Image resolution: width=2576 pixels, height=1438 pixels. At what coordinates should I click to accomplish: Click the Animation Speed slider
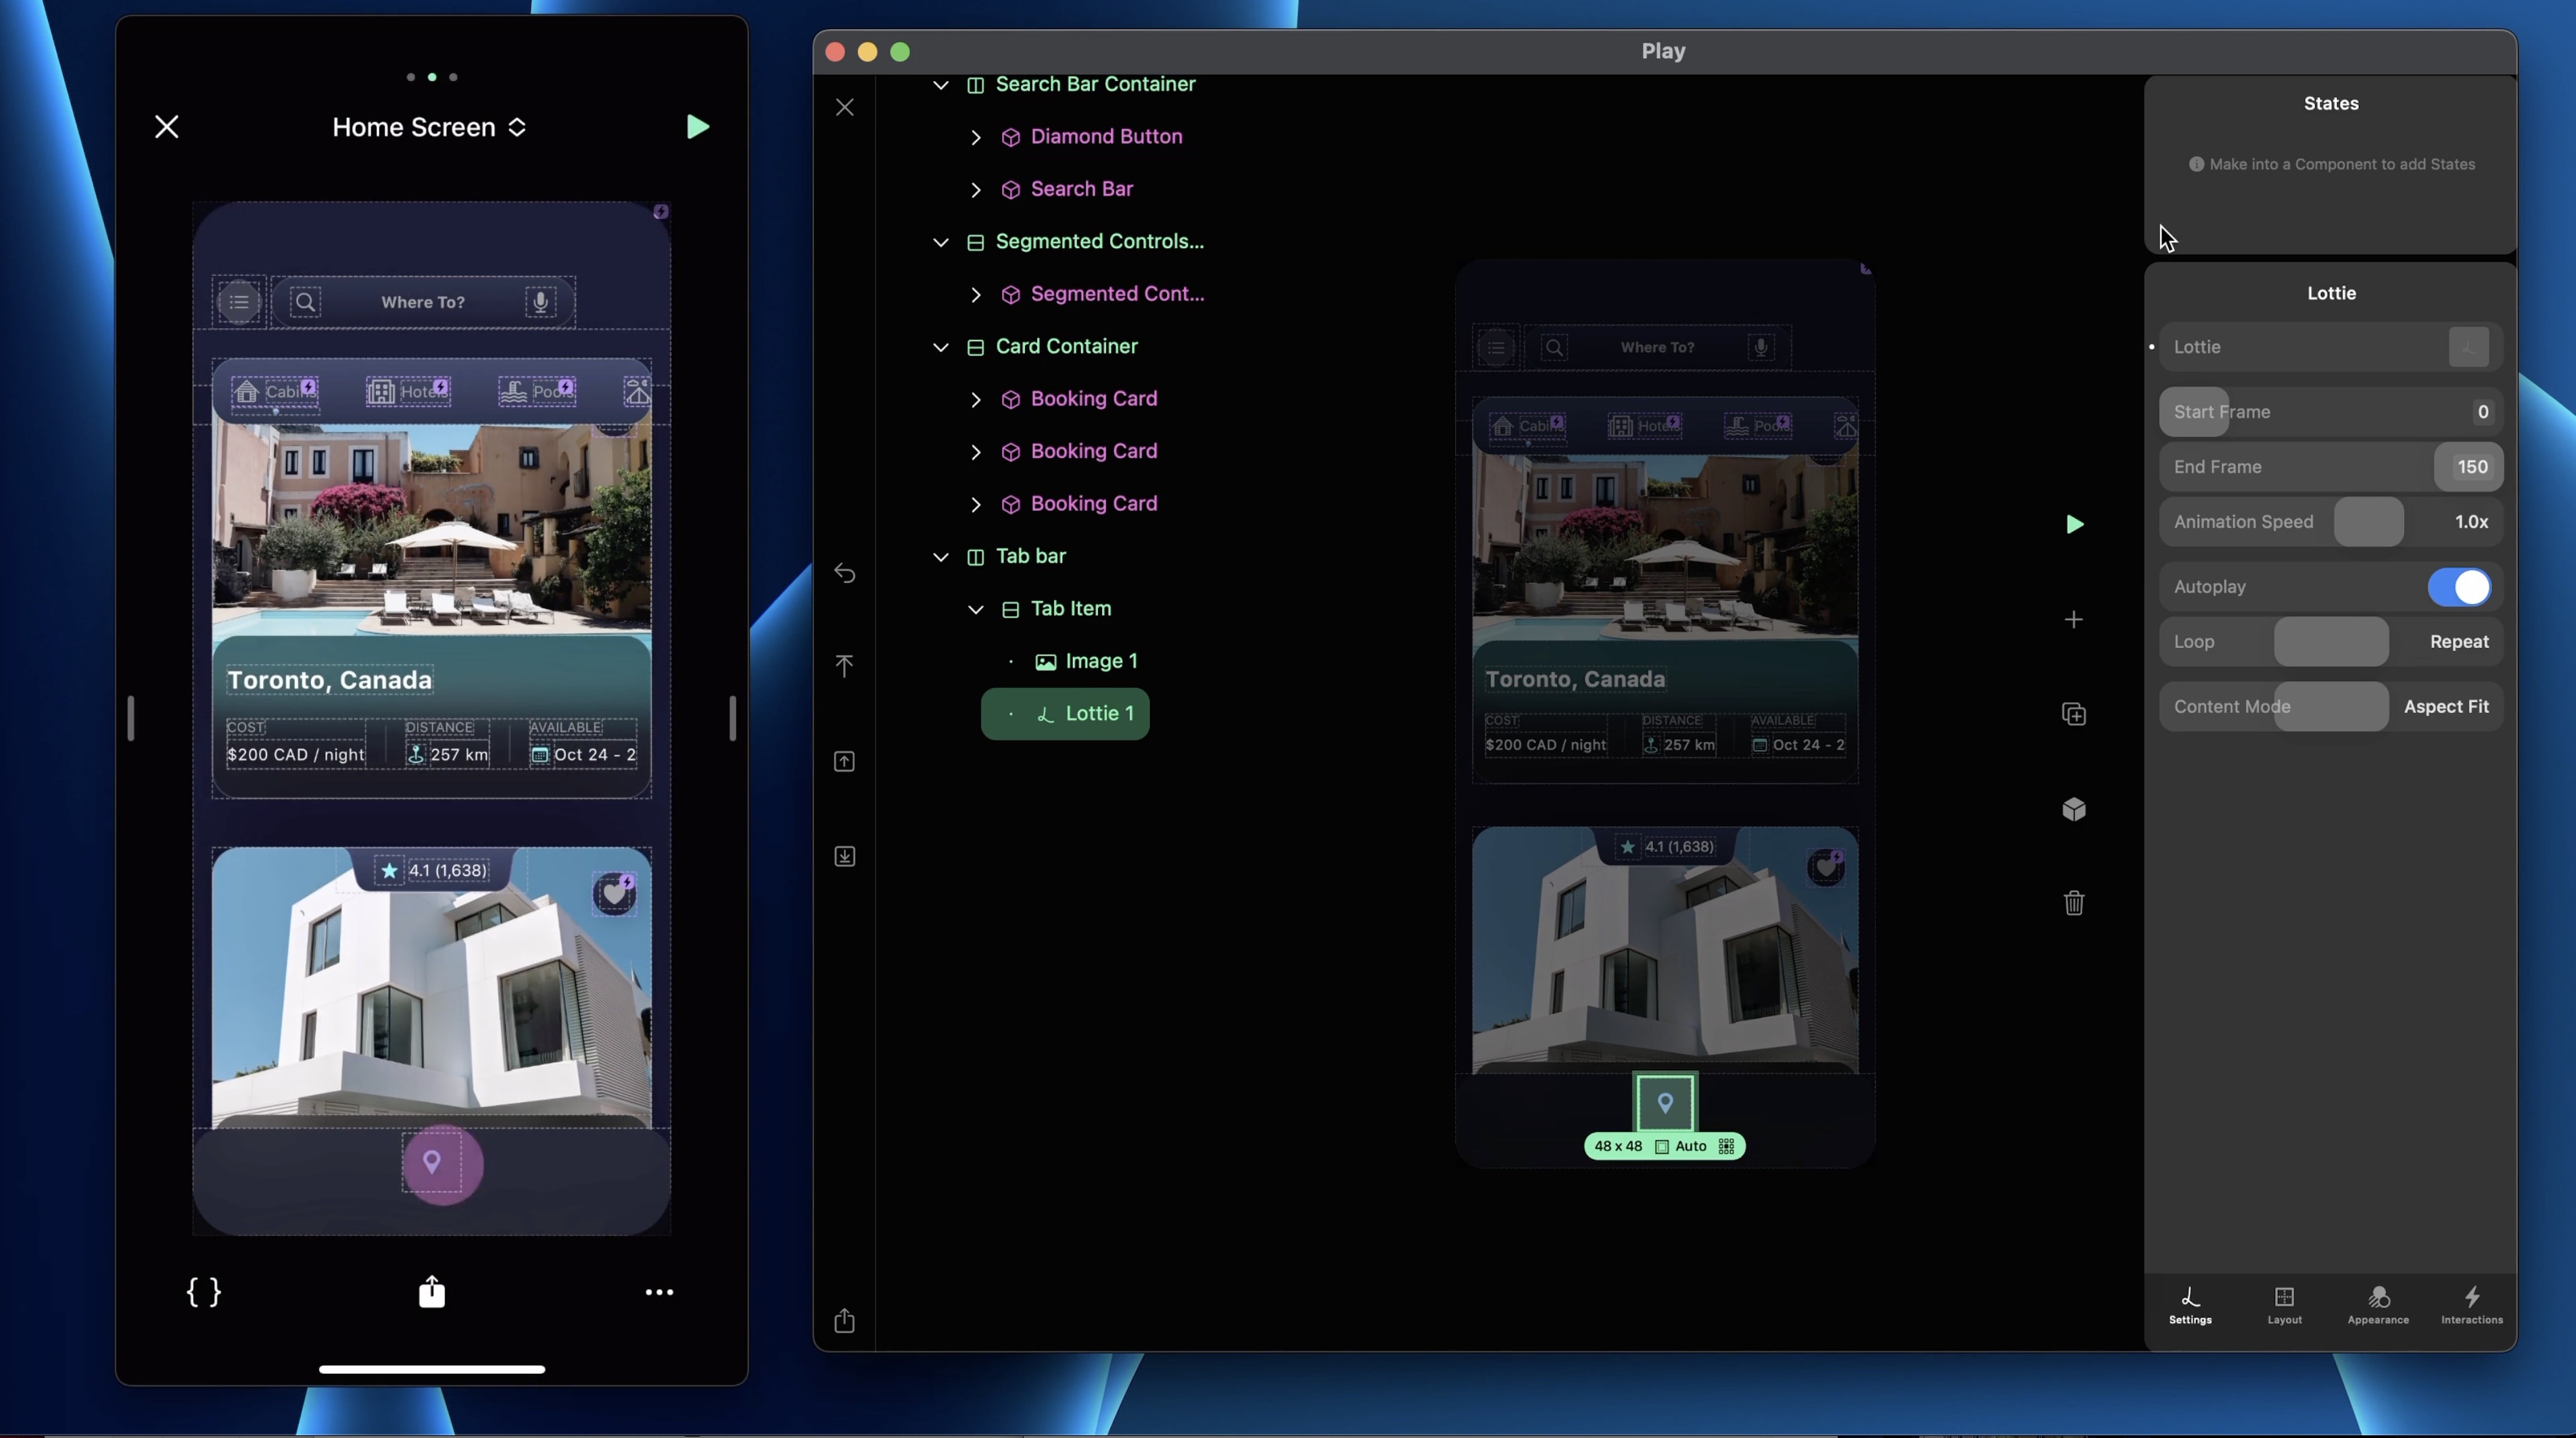2369,522
